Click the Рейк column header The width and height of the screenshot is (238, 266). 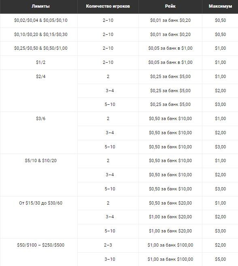pyautogui.click(x=170, y=6)
